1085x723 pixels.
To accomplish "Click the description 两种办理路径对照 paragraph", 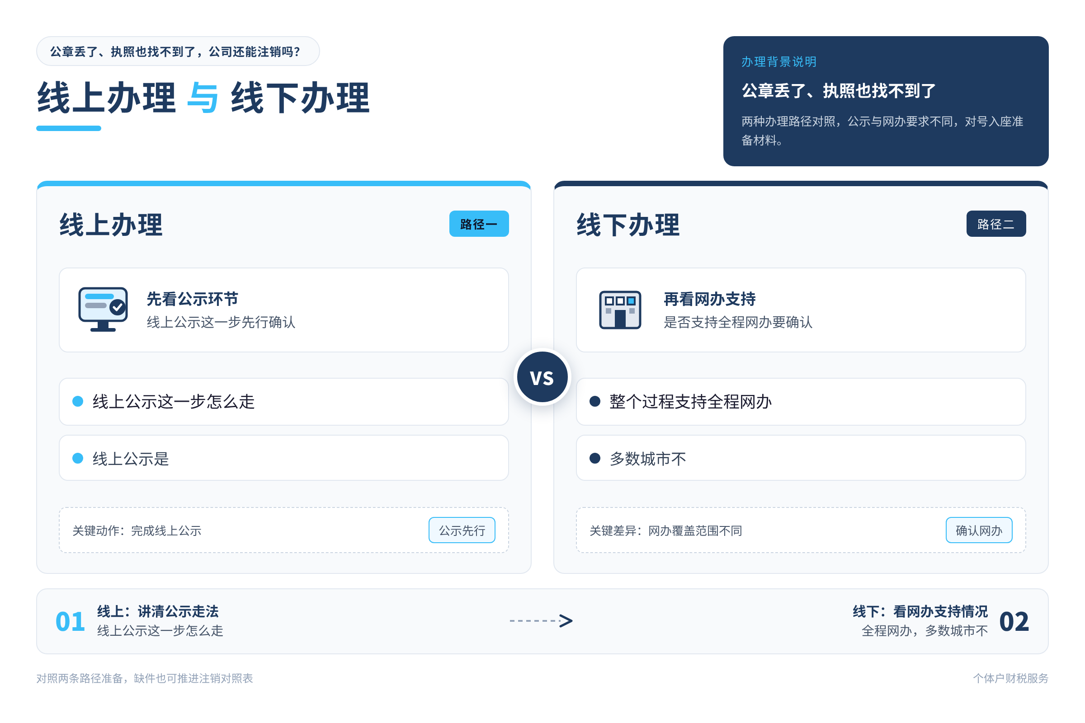I will (x=882, y=131).
